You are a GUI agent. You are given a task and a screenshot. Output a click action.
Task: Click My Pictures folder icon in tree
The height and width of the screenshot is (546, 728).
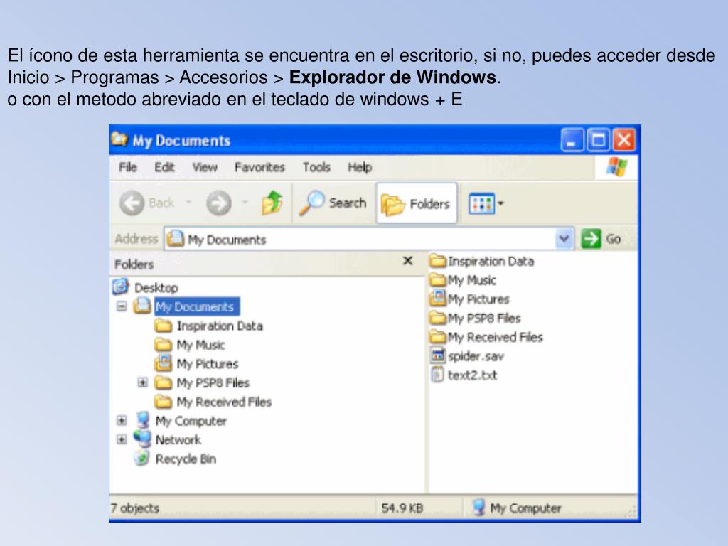pos(163,363)
